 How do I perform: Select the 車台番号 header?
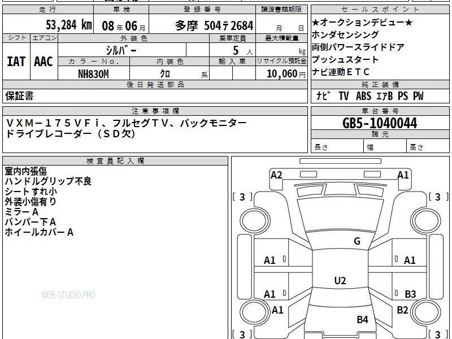click(x=380, y=111)
